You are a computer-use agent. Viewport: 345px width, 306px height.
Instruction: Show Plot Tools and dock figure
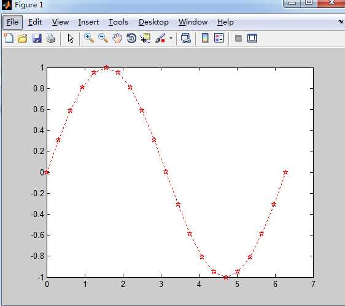[252, 38]
